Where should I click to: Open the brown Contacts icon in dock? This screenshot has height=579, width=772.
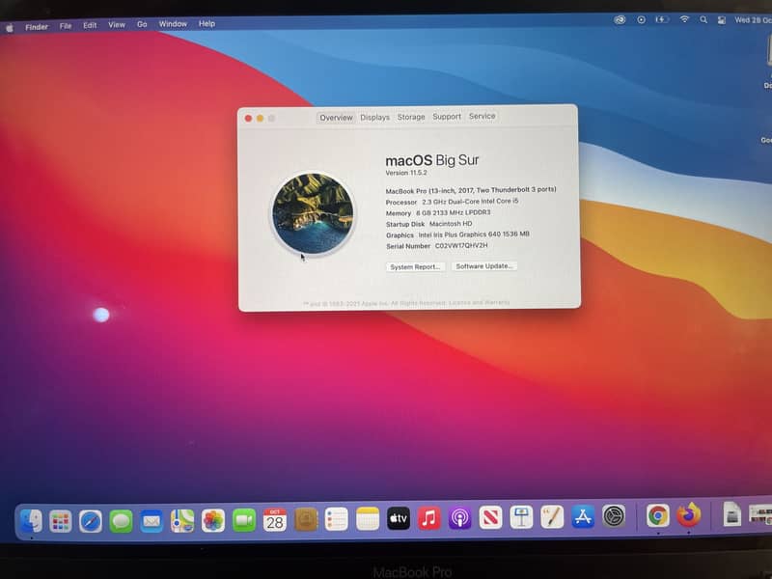306,519
